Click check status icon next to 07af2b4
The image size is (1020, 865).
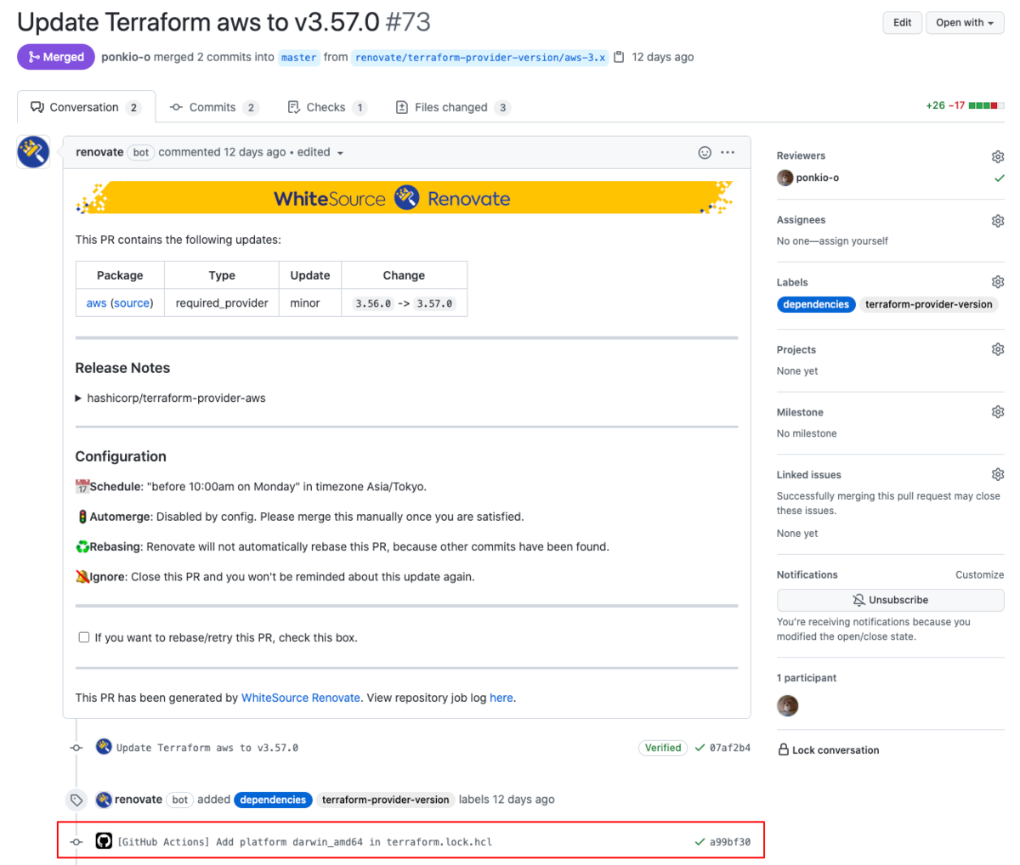pyautogui.click(x=700, y=748)
